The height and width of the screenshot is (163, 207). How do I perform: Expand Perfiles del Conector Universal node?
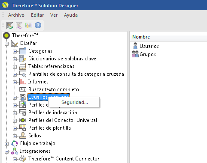pyautogui.click(x=15, y=121)
